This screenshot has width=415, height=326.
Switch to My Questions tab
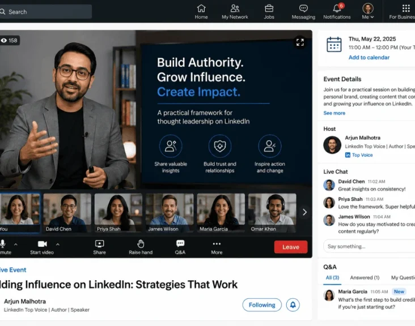click(x=403, y=278)
